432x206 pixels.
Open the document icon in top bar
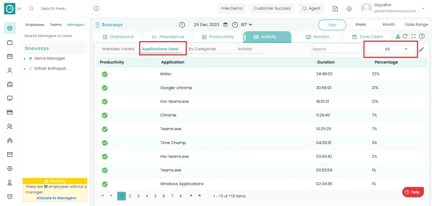(x=335, y=9)
